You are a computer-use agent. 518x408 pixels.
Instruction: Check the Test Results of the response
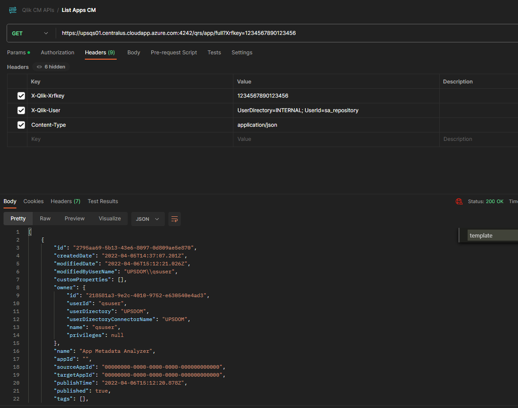pos(103,201)
